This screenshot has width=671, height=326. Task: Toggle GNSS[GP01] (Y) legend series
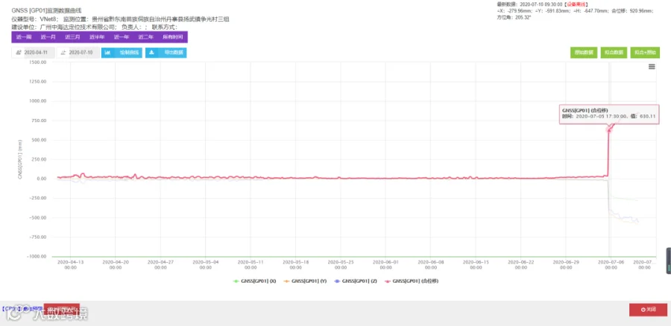click(305, 281)
